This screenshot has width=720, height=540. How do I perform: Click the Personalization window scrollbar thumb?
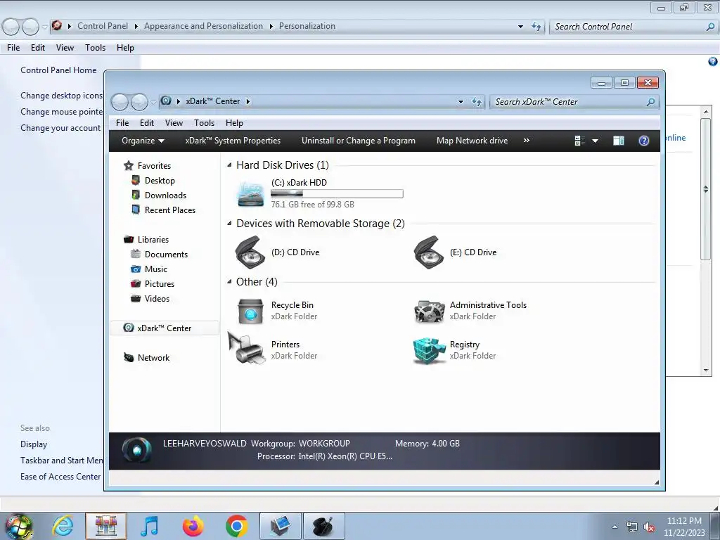[706, 189]
